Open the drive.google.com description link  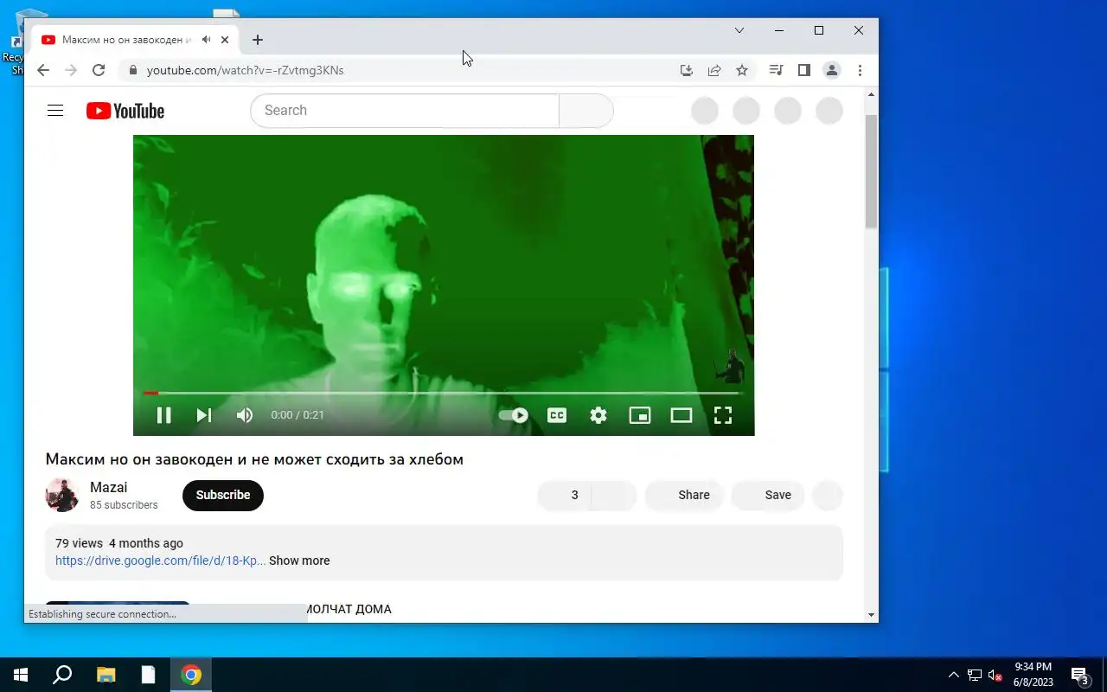tap(161, 561)
